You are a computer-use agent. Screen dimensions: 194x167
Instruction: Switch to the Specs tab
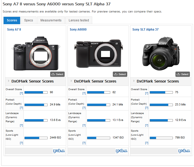(29, 20)
